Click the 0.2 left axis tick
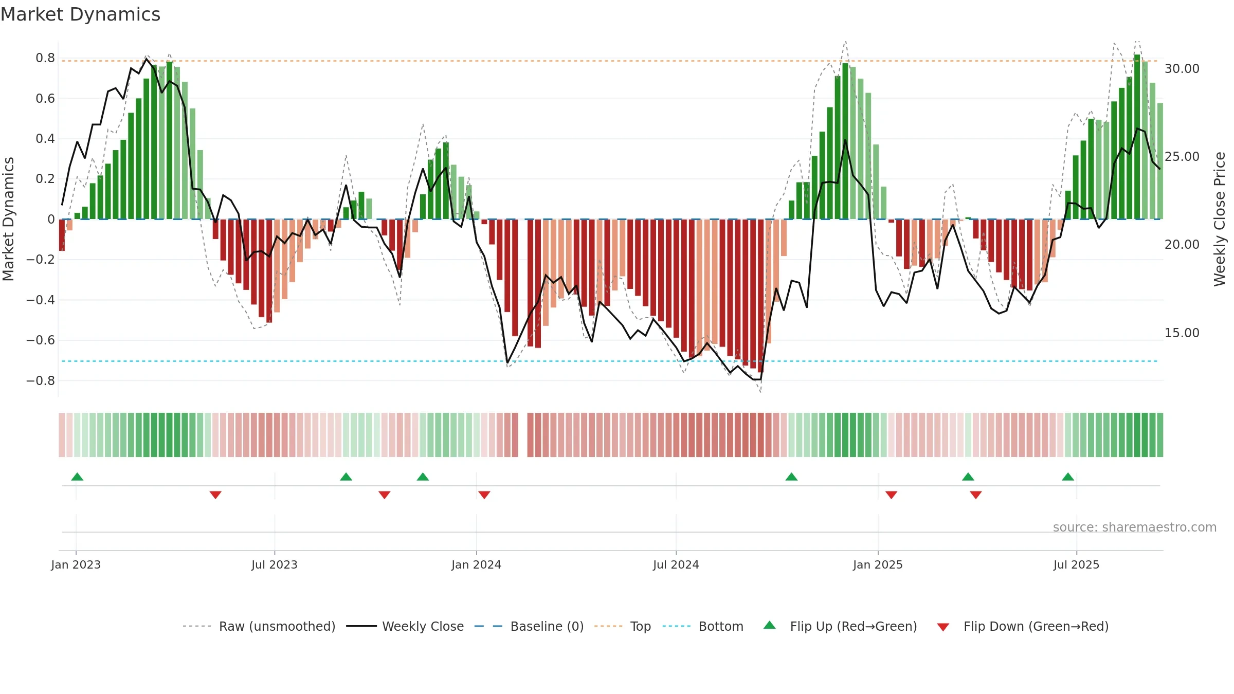1234x694 pixels. (x=45, y=179)
